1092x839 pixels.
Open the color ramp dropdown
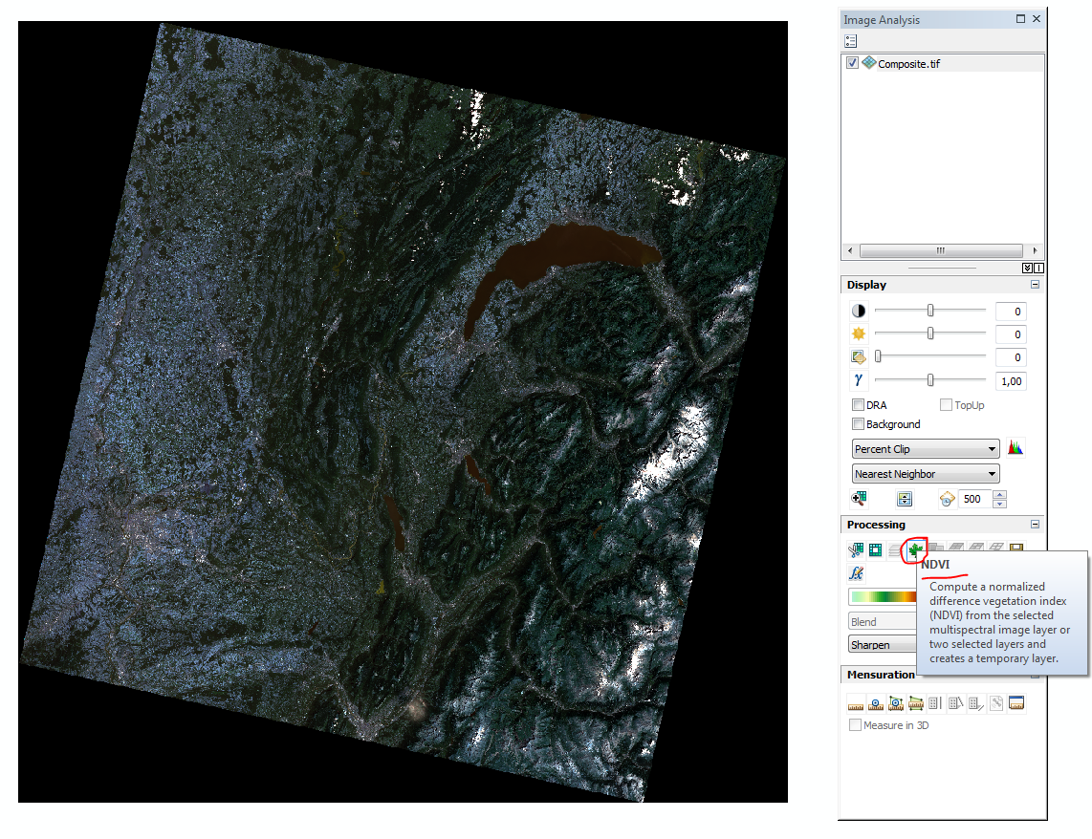point(884,596)
